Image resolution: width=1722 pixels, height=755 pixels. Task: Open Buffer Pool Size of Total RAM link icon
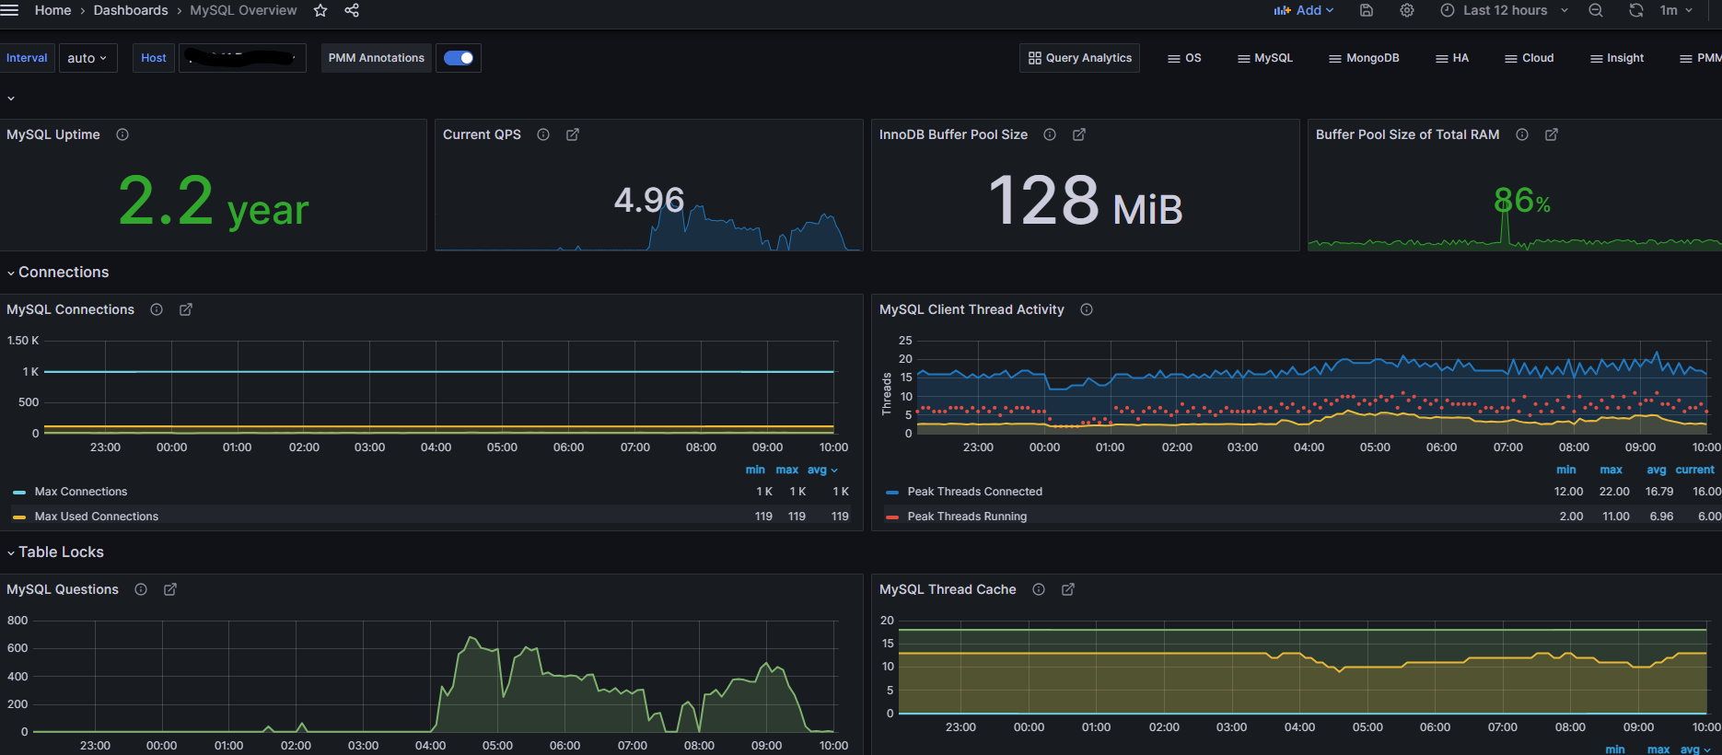pyautogui.click(x=1552, y=134)
